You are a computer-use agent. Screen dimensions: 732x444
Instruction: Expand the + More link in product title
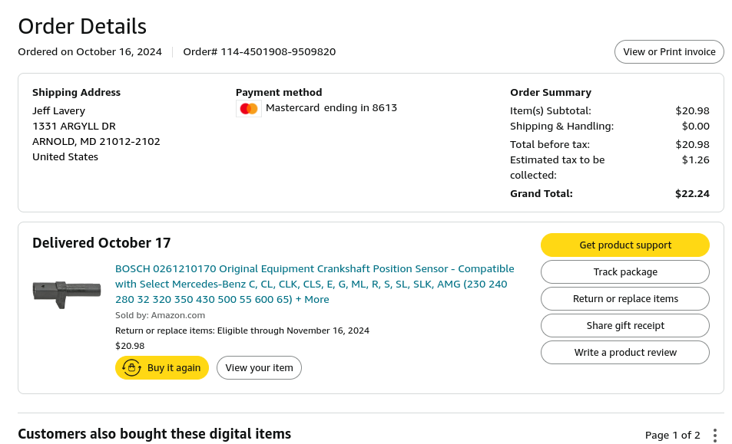pos(312,300)
